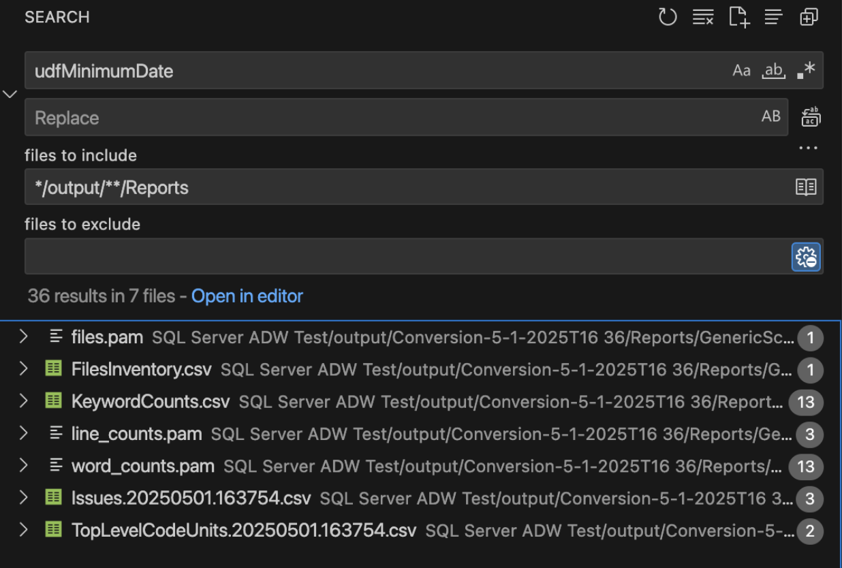Image resolution: width=842 pixels, height=568 pixels.
Task: Open results in editor via the link
Action: (x=247, y=296)
